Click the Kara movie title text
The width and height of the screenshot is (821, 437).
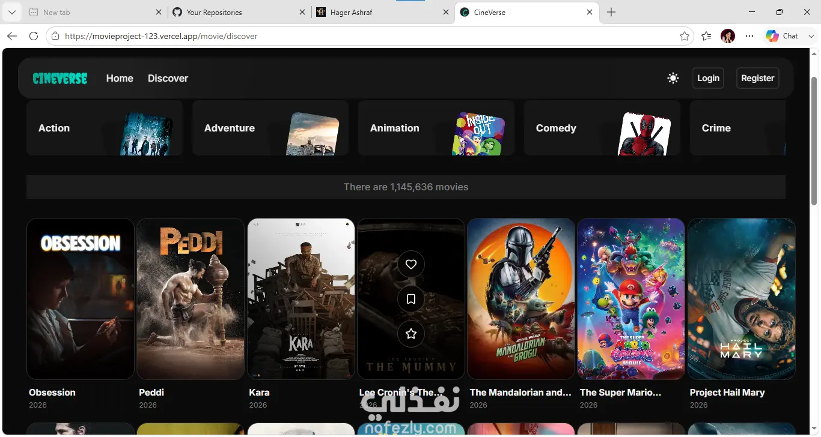[259, 393]
